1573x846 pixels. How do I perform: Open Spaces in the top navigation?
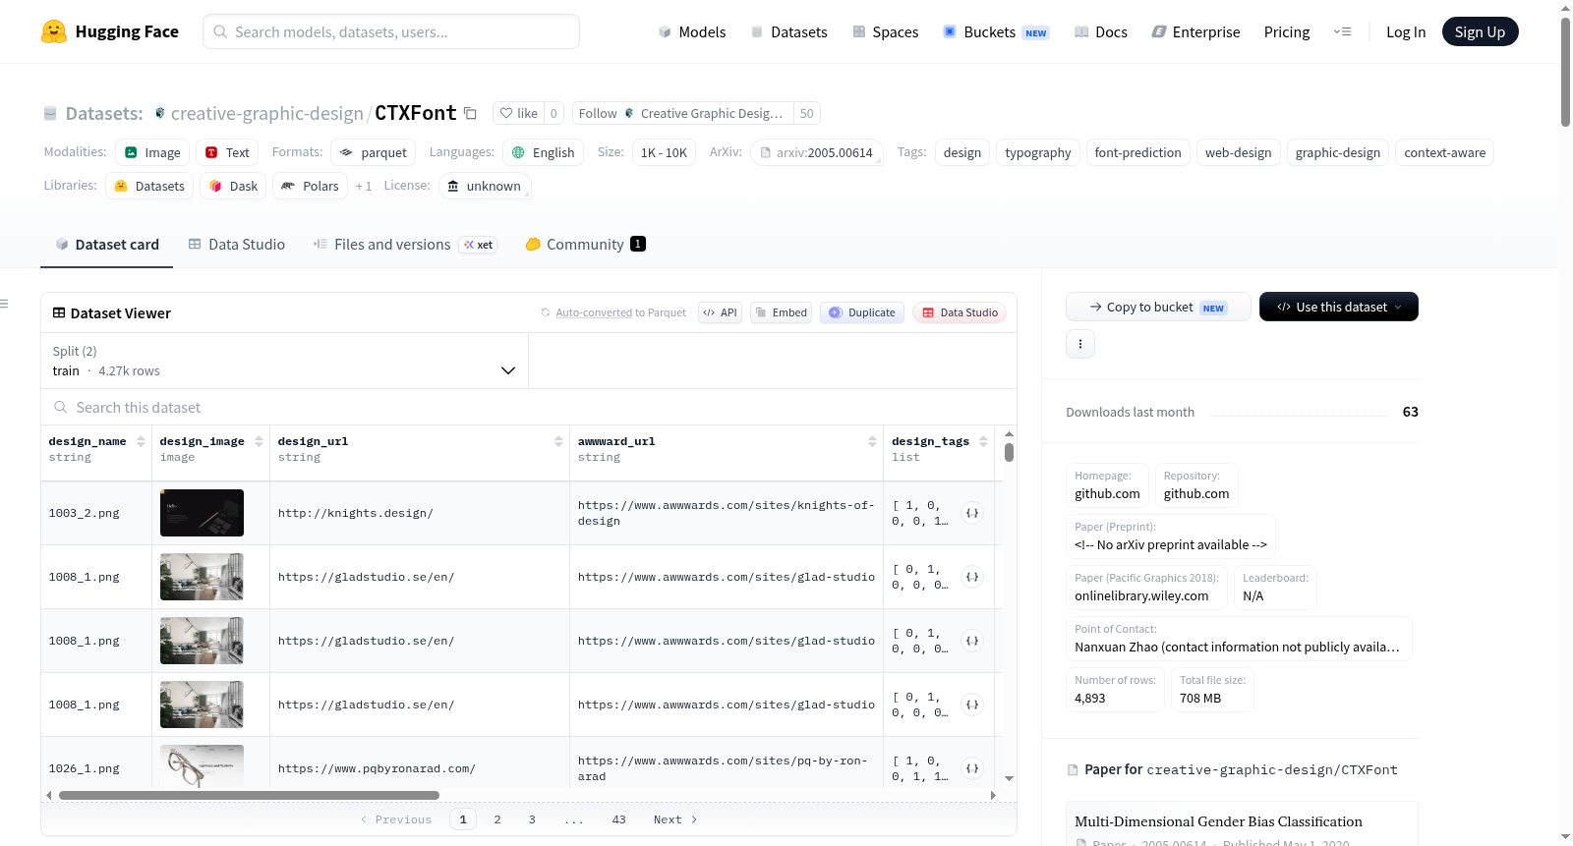pyautogui.click(x=886, y=31)
